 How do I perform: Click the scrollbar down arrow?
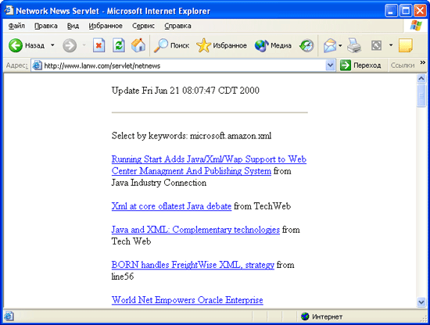(x=421, y=302)
